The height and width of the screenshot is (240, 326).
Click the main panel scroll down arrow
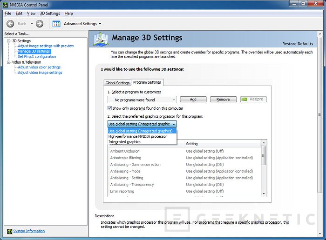(320, 234)
